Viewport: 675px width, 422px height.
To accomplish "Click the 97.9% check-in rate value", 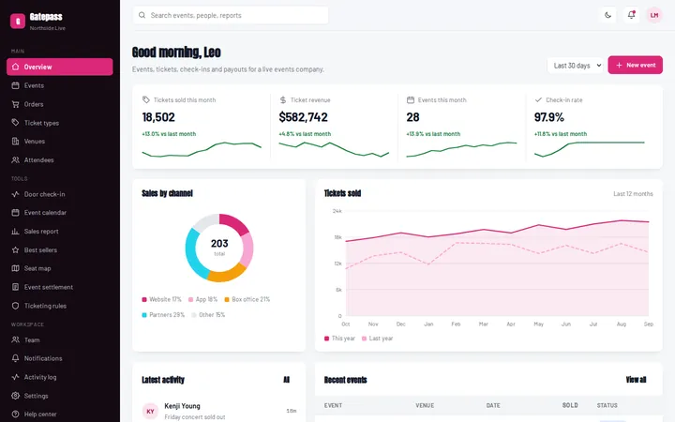I will pos(548,117).
